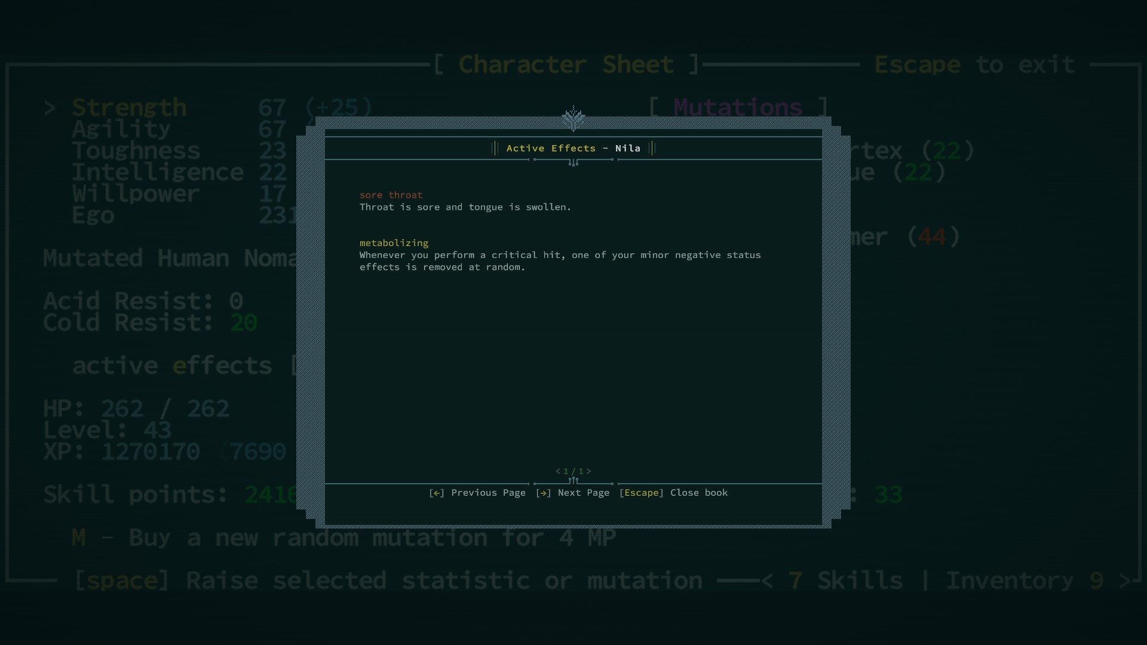Select the sore throat effect entry
Viewport: 1147px width, 645px height.
click(x=391, y=195)
